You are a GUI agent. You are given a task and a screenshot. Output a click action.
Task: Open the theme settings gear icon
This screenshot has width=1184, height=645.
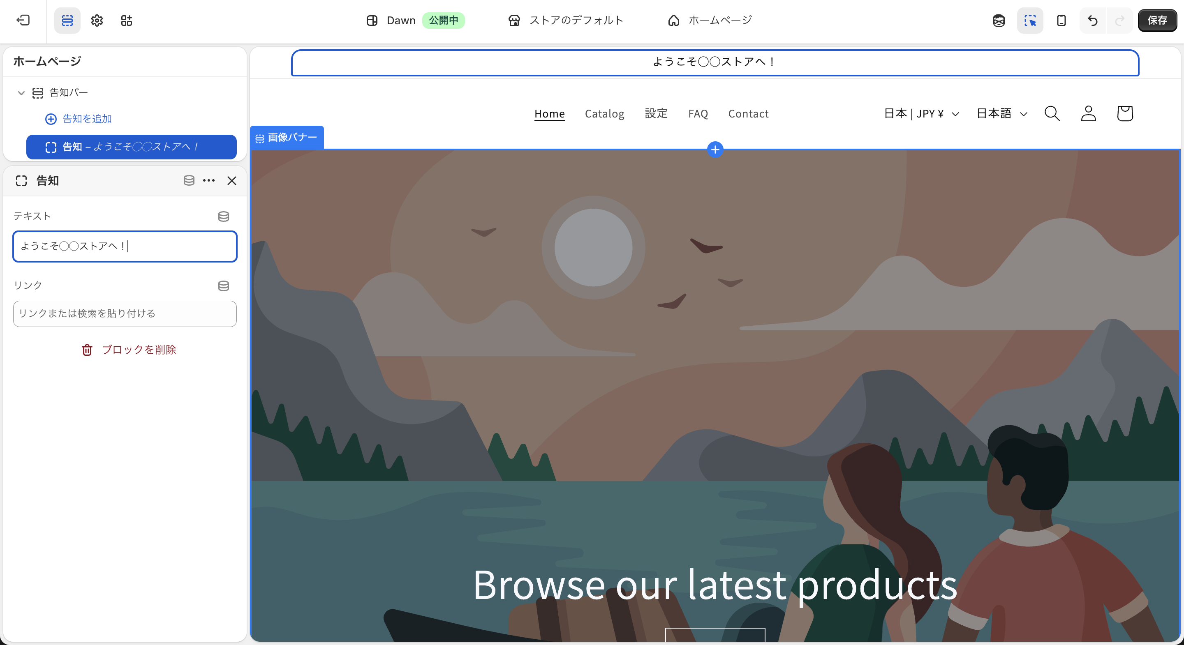[x=97, y=20]
